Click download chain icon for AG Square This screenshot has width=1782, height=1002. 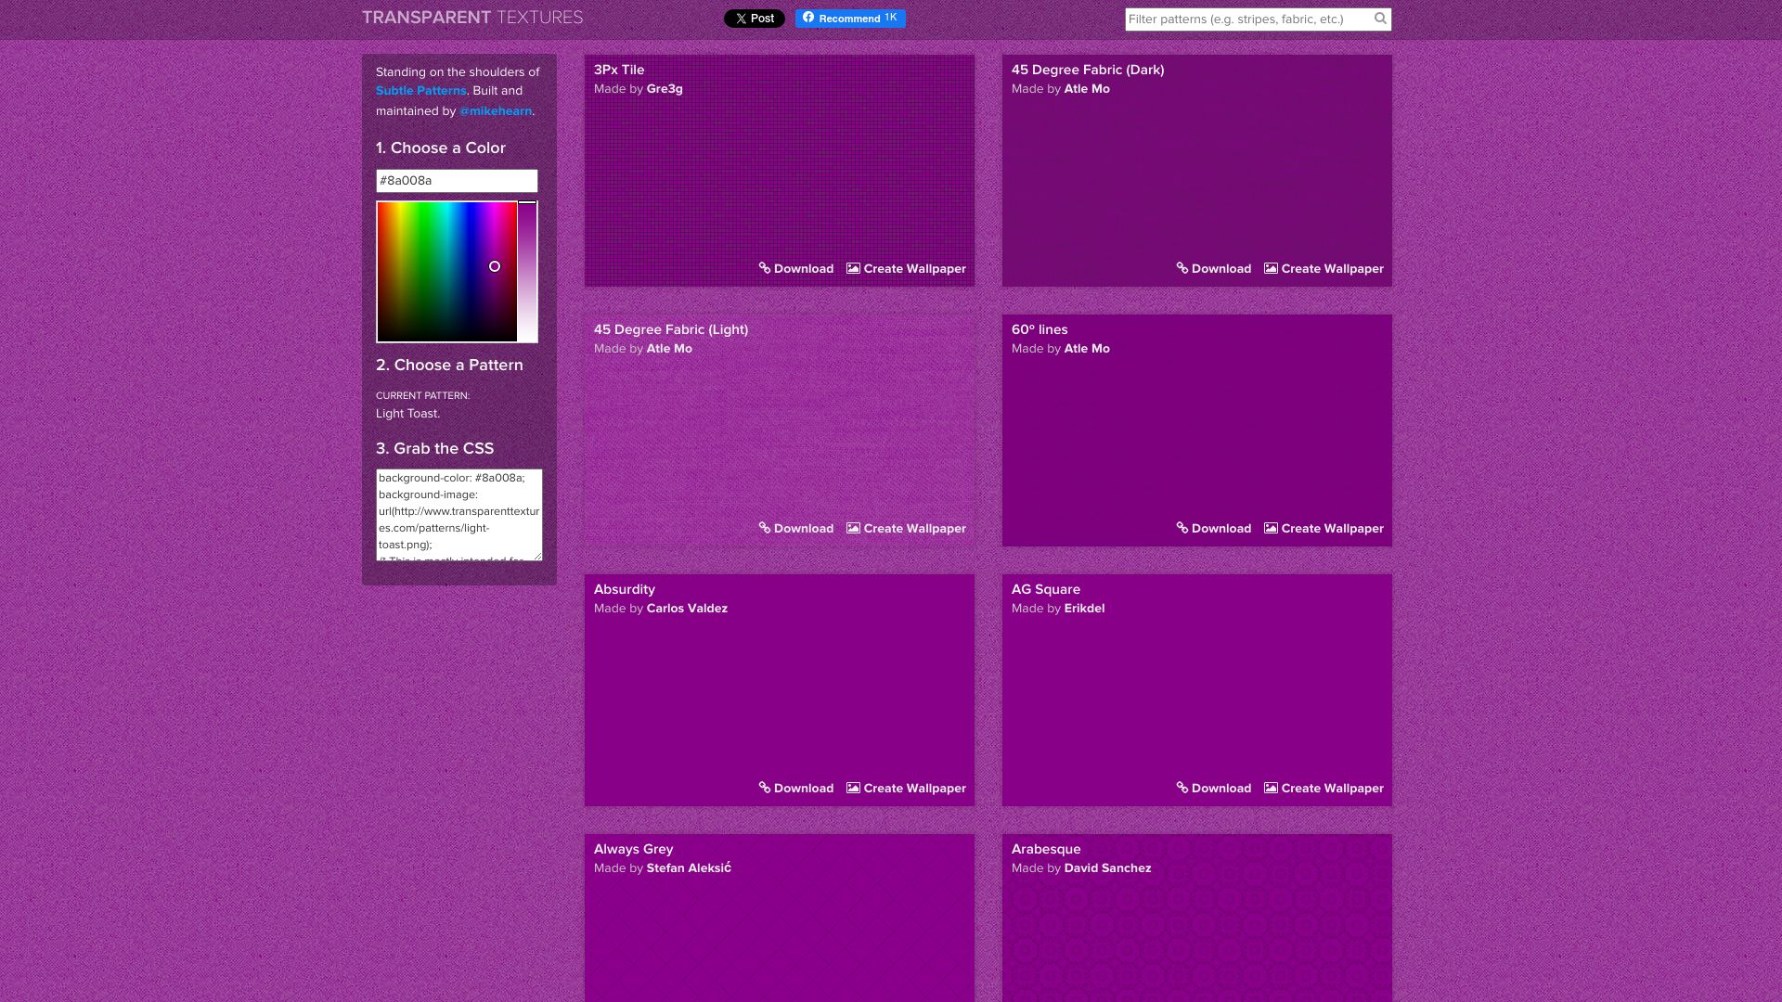click(x=1182, y=788)
